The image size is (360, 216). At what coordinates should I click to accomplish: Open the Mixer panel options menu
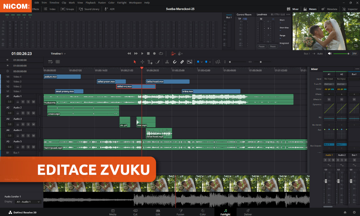point(357,69)
